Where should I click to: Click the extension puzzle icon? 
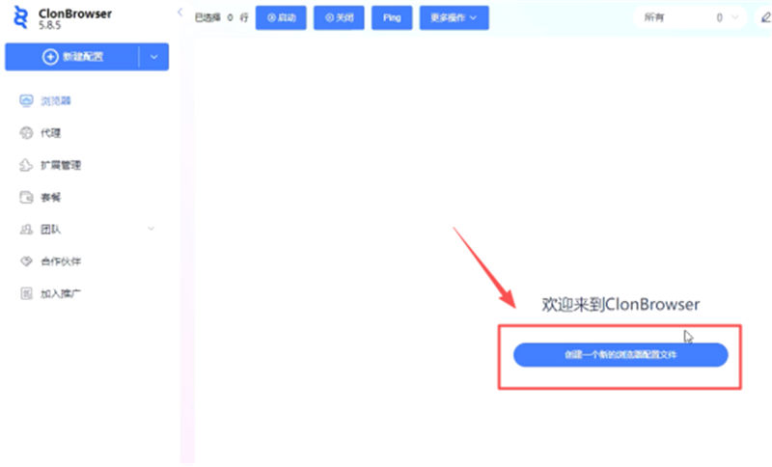pyautogui.click(x=26, y=165)
